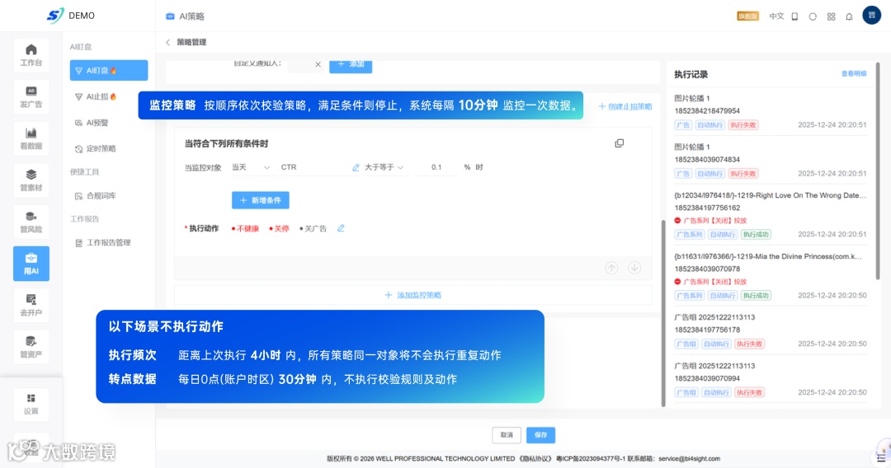Click the 隐私协议 footer link

(x=534, y=459)
